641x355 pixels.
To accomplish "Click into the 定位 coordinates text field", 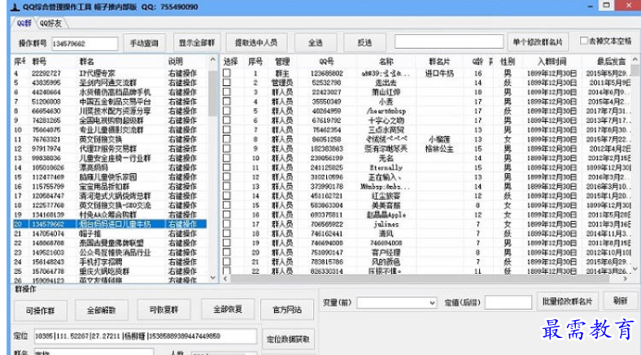I will click(x=145, y=336).
